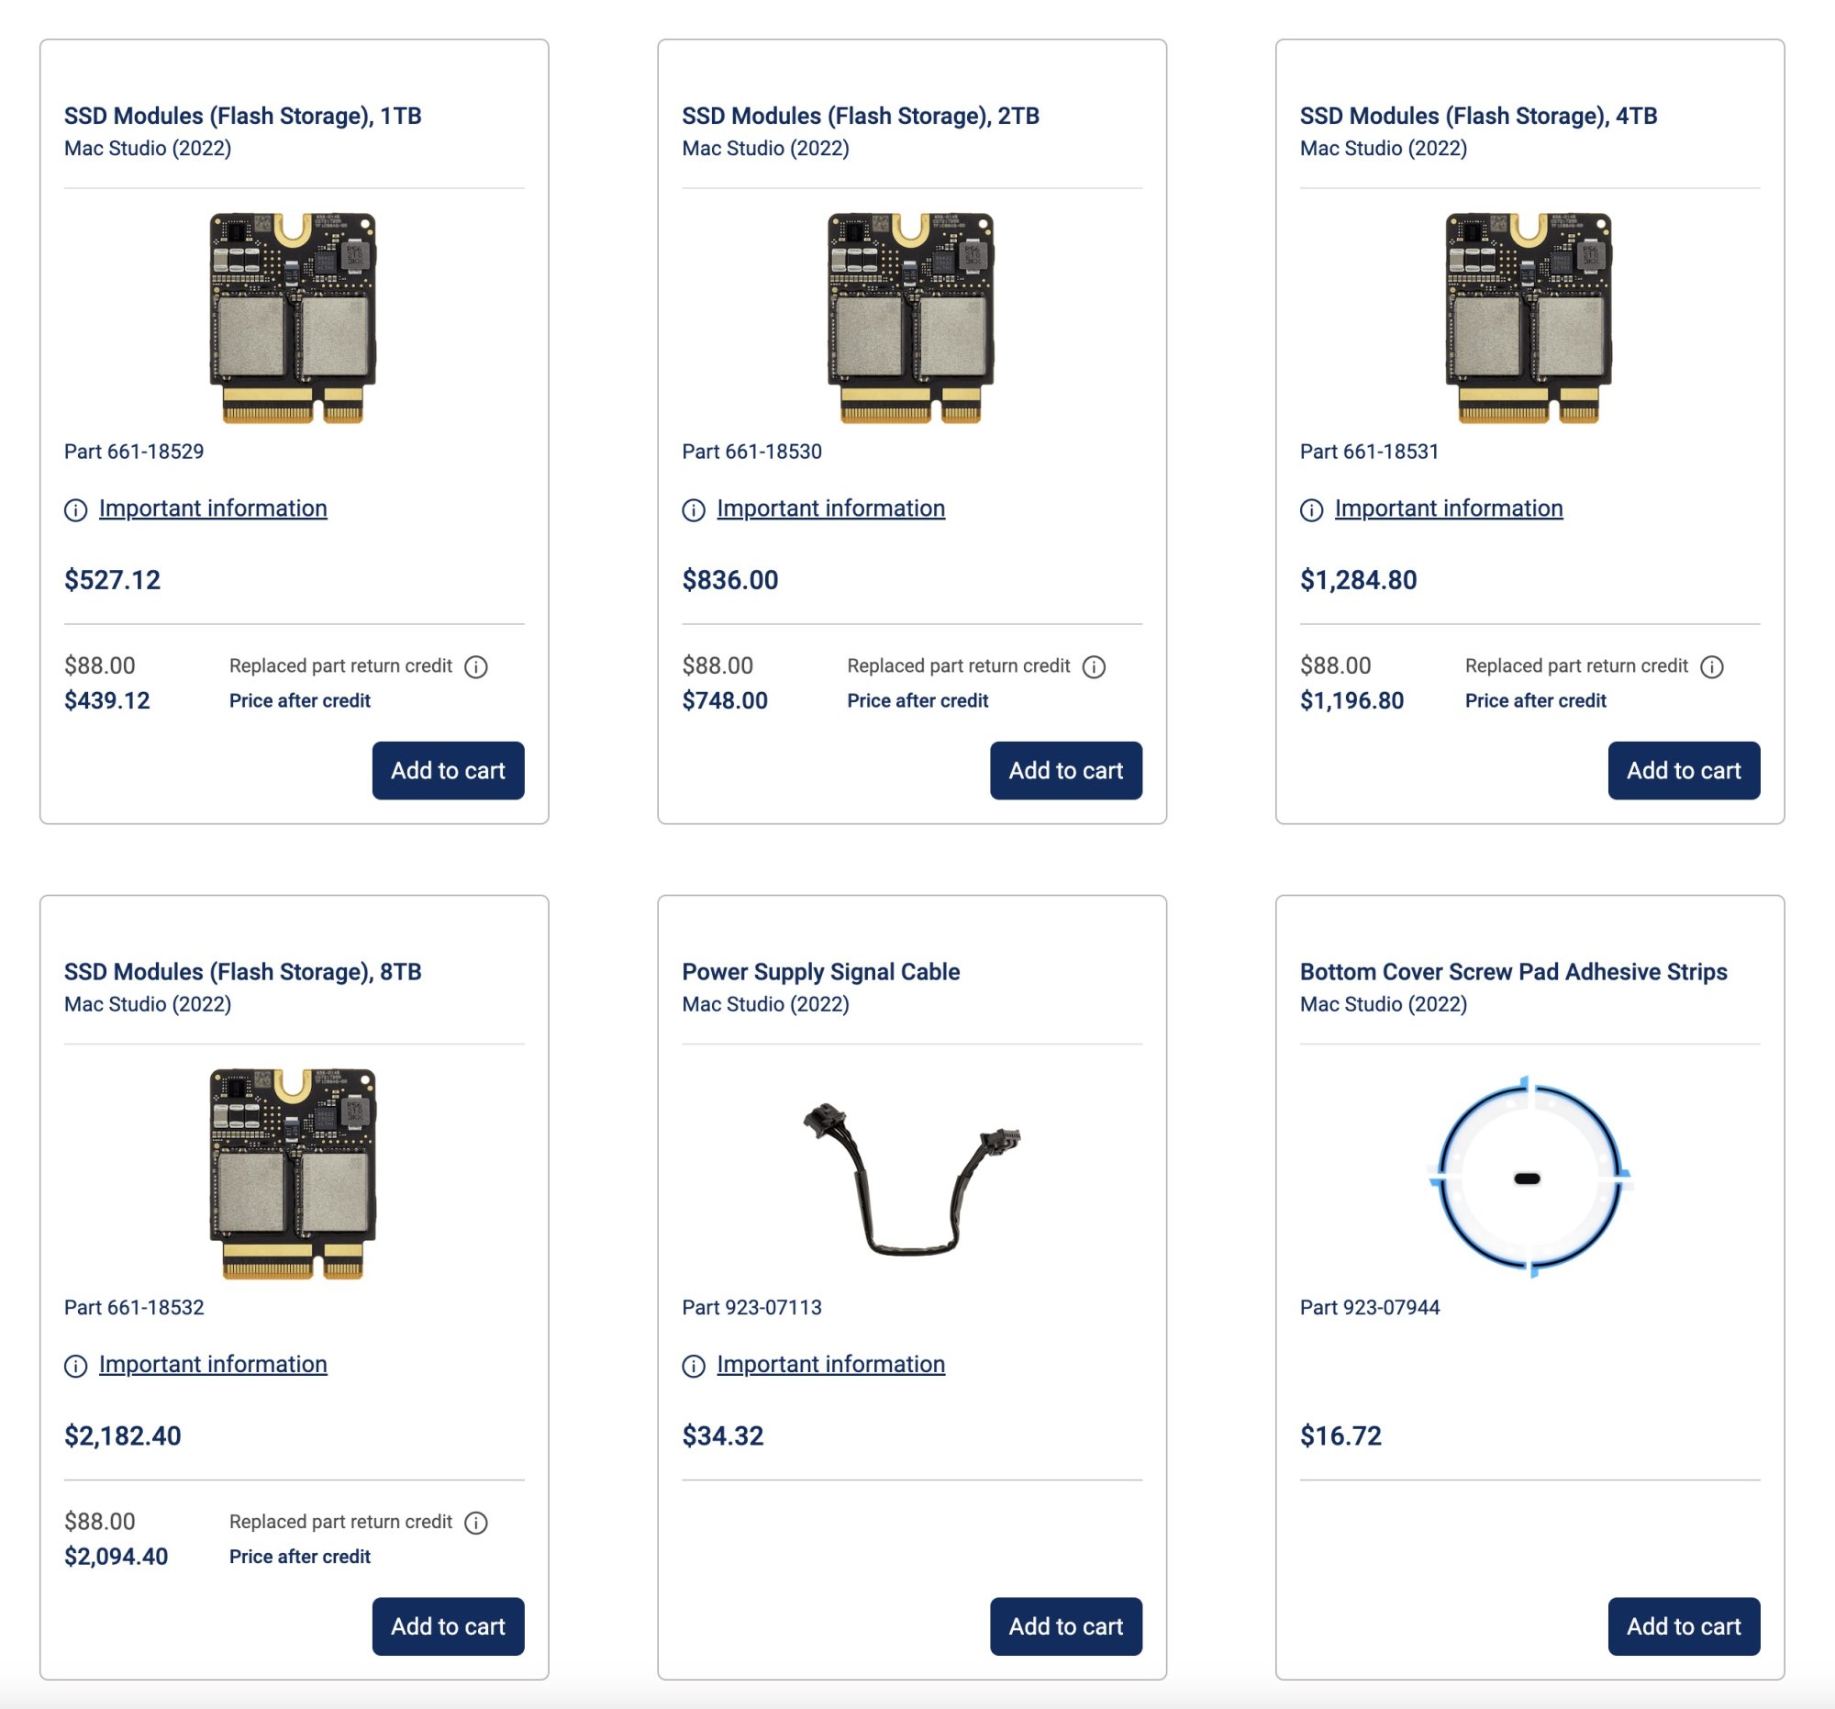Add 2TB SSD module to cart

point(1065,770)
